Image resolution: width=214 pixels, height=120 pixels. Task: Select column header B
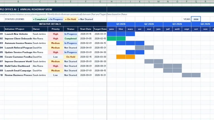(x=18, y=1)
